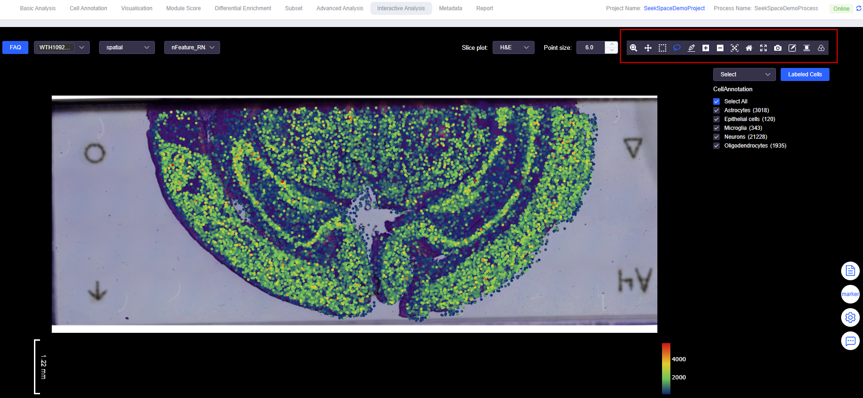Viewport: 863px width, 398px height.
Task: Click the Labeled Cells button
Action: pos(805,74)
